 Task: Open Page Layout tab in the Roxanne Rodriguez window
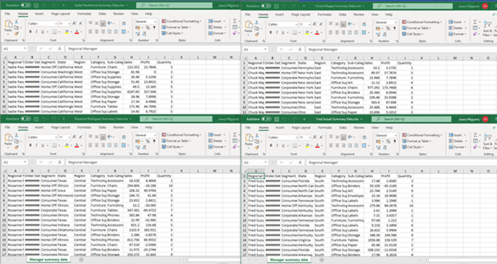click(x=60, y=127)
